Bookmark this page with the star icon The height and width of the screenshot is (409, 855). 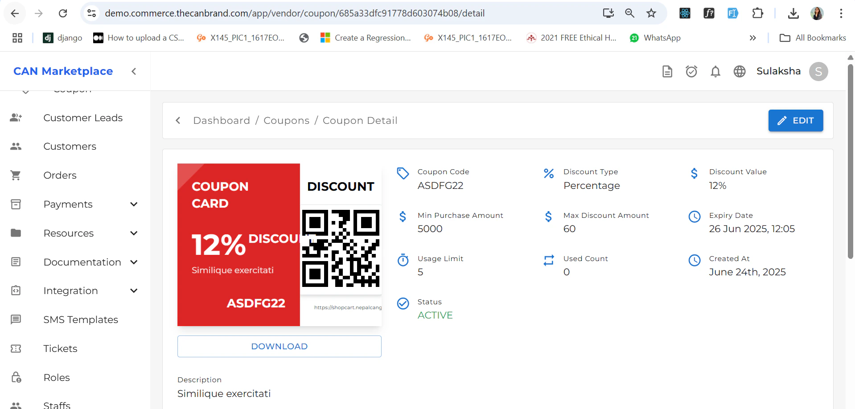(651, 13)
